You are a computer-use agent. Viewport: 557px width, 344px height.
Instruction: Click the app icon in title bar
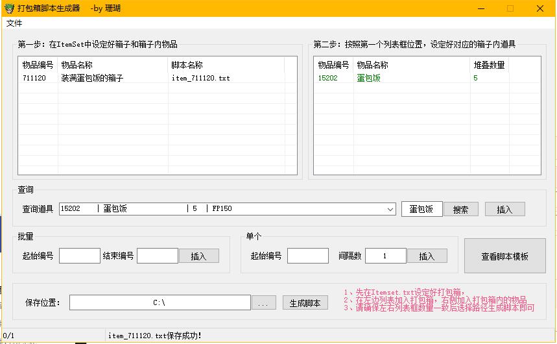coord(9,8)
